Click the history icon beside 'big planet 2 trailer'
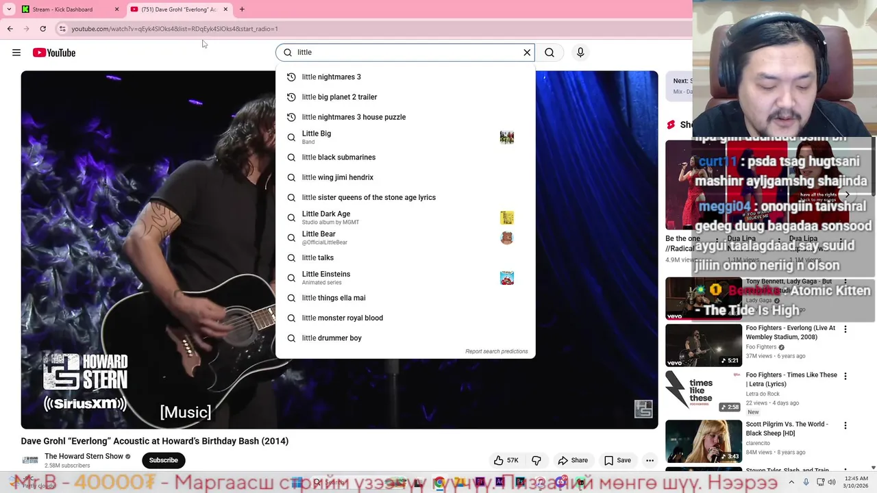Viewport: 877px width, 493px height. pos(291,97)
